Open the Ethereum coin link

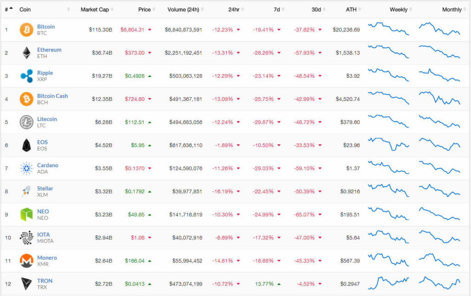49,50
